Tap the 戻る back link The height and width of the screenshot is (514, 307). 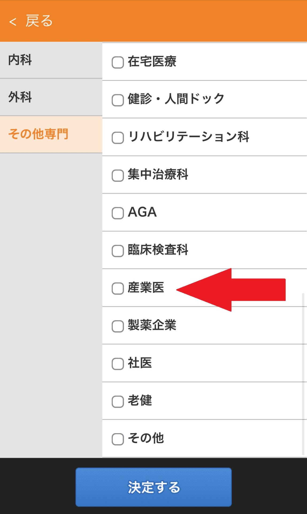pos(39,21)
